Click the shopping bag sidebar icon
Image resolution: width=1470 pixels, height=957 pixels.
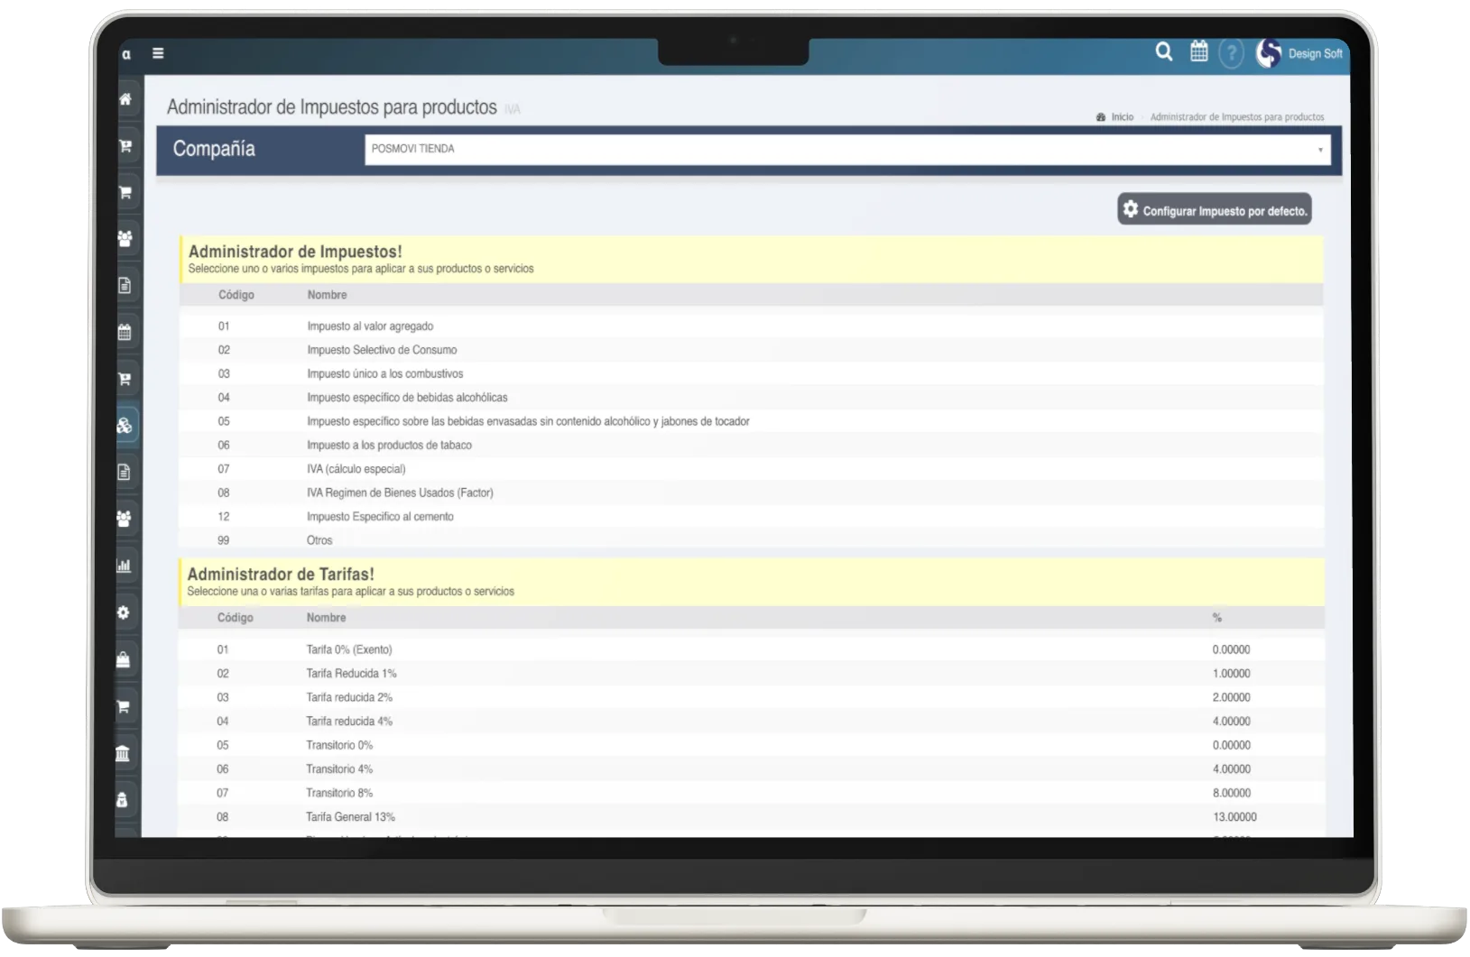(124, 660)
